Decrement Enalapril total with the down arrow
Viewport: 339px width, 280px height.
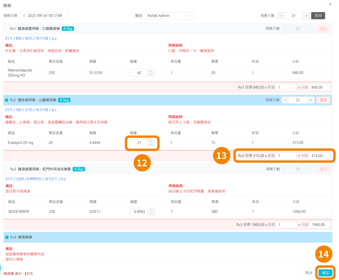(x=151, y=144)
